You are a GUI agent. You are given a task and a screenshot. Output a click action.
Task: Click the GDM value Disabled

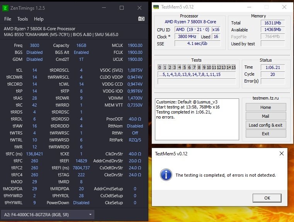(x=34, y=59)
